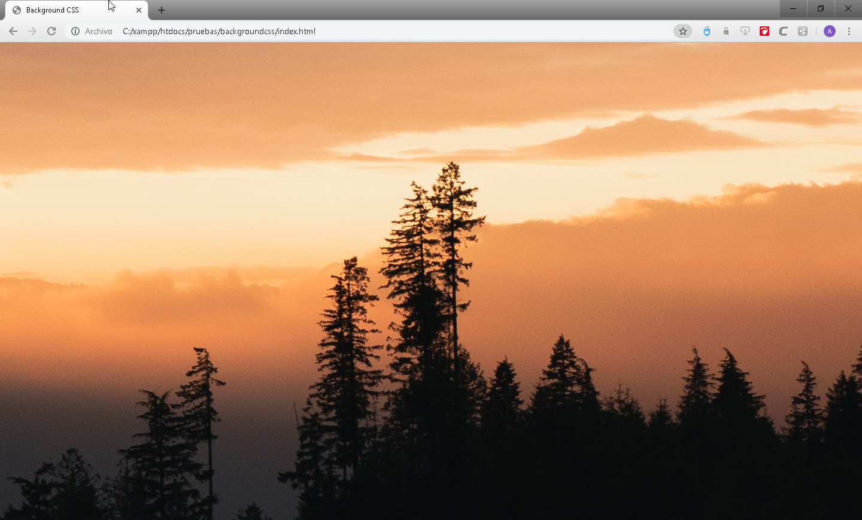Screen dimensions: 862x520
Task: Close the Background CSS tab
Action: pos(139,10)
